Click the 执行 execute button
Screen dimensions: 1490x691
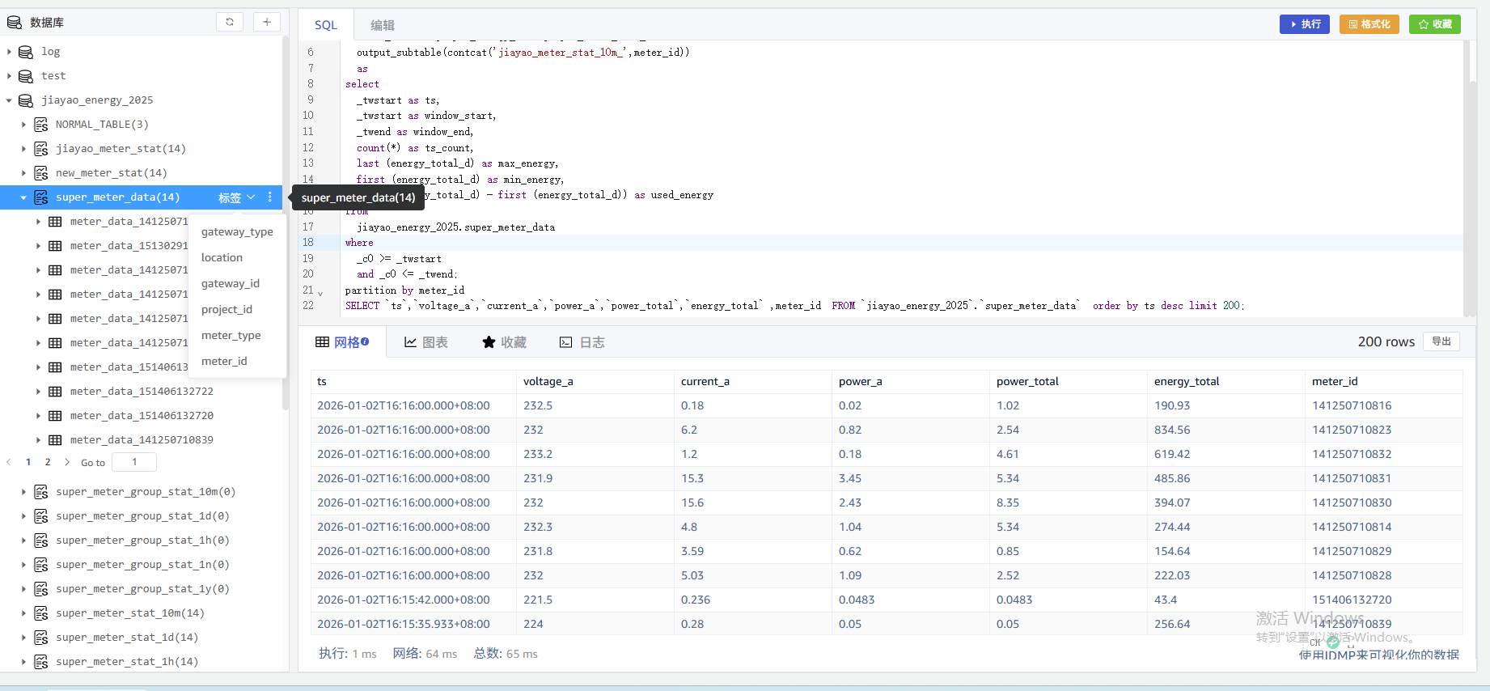coord(1304,24)
